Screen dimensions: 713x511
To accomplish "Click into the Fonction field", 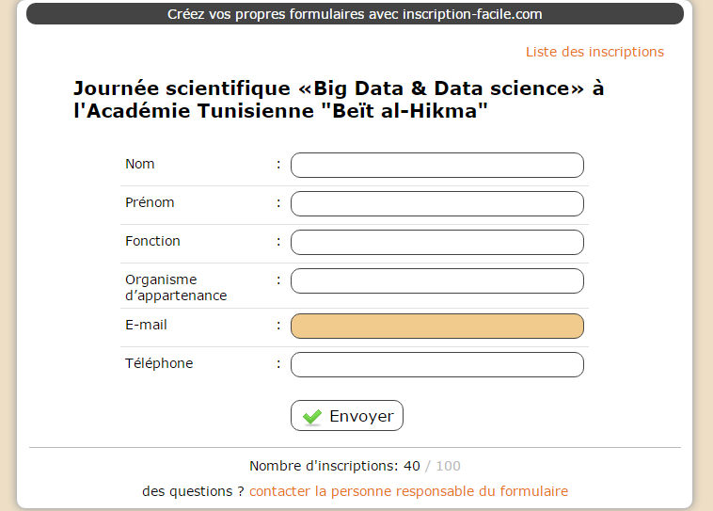I will (x=437, y=242).
